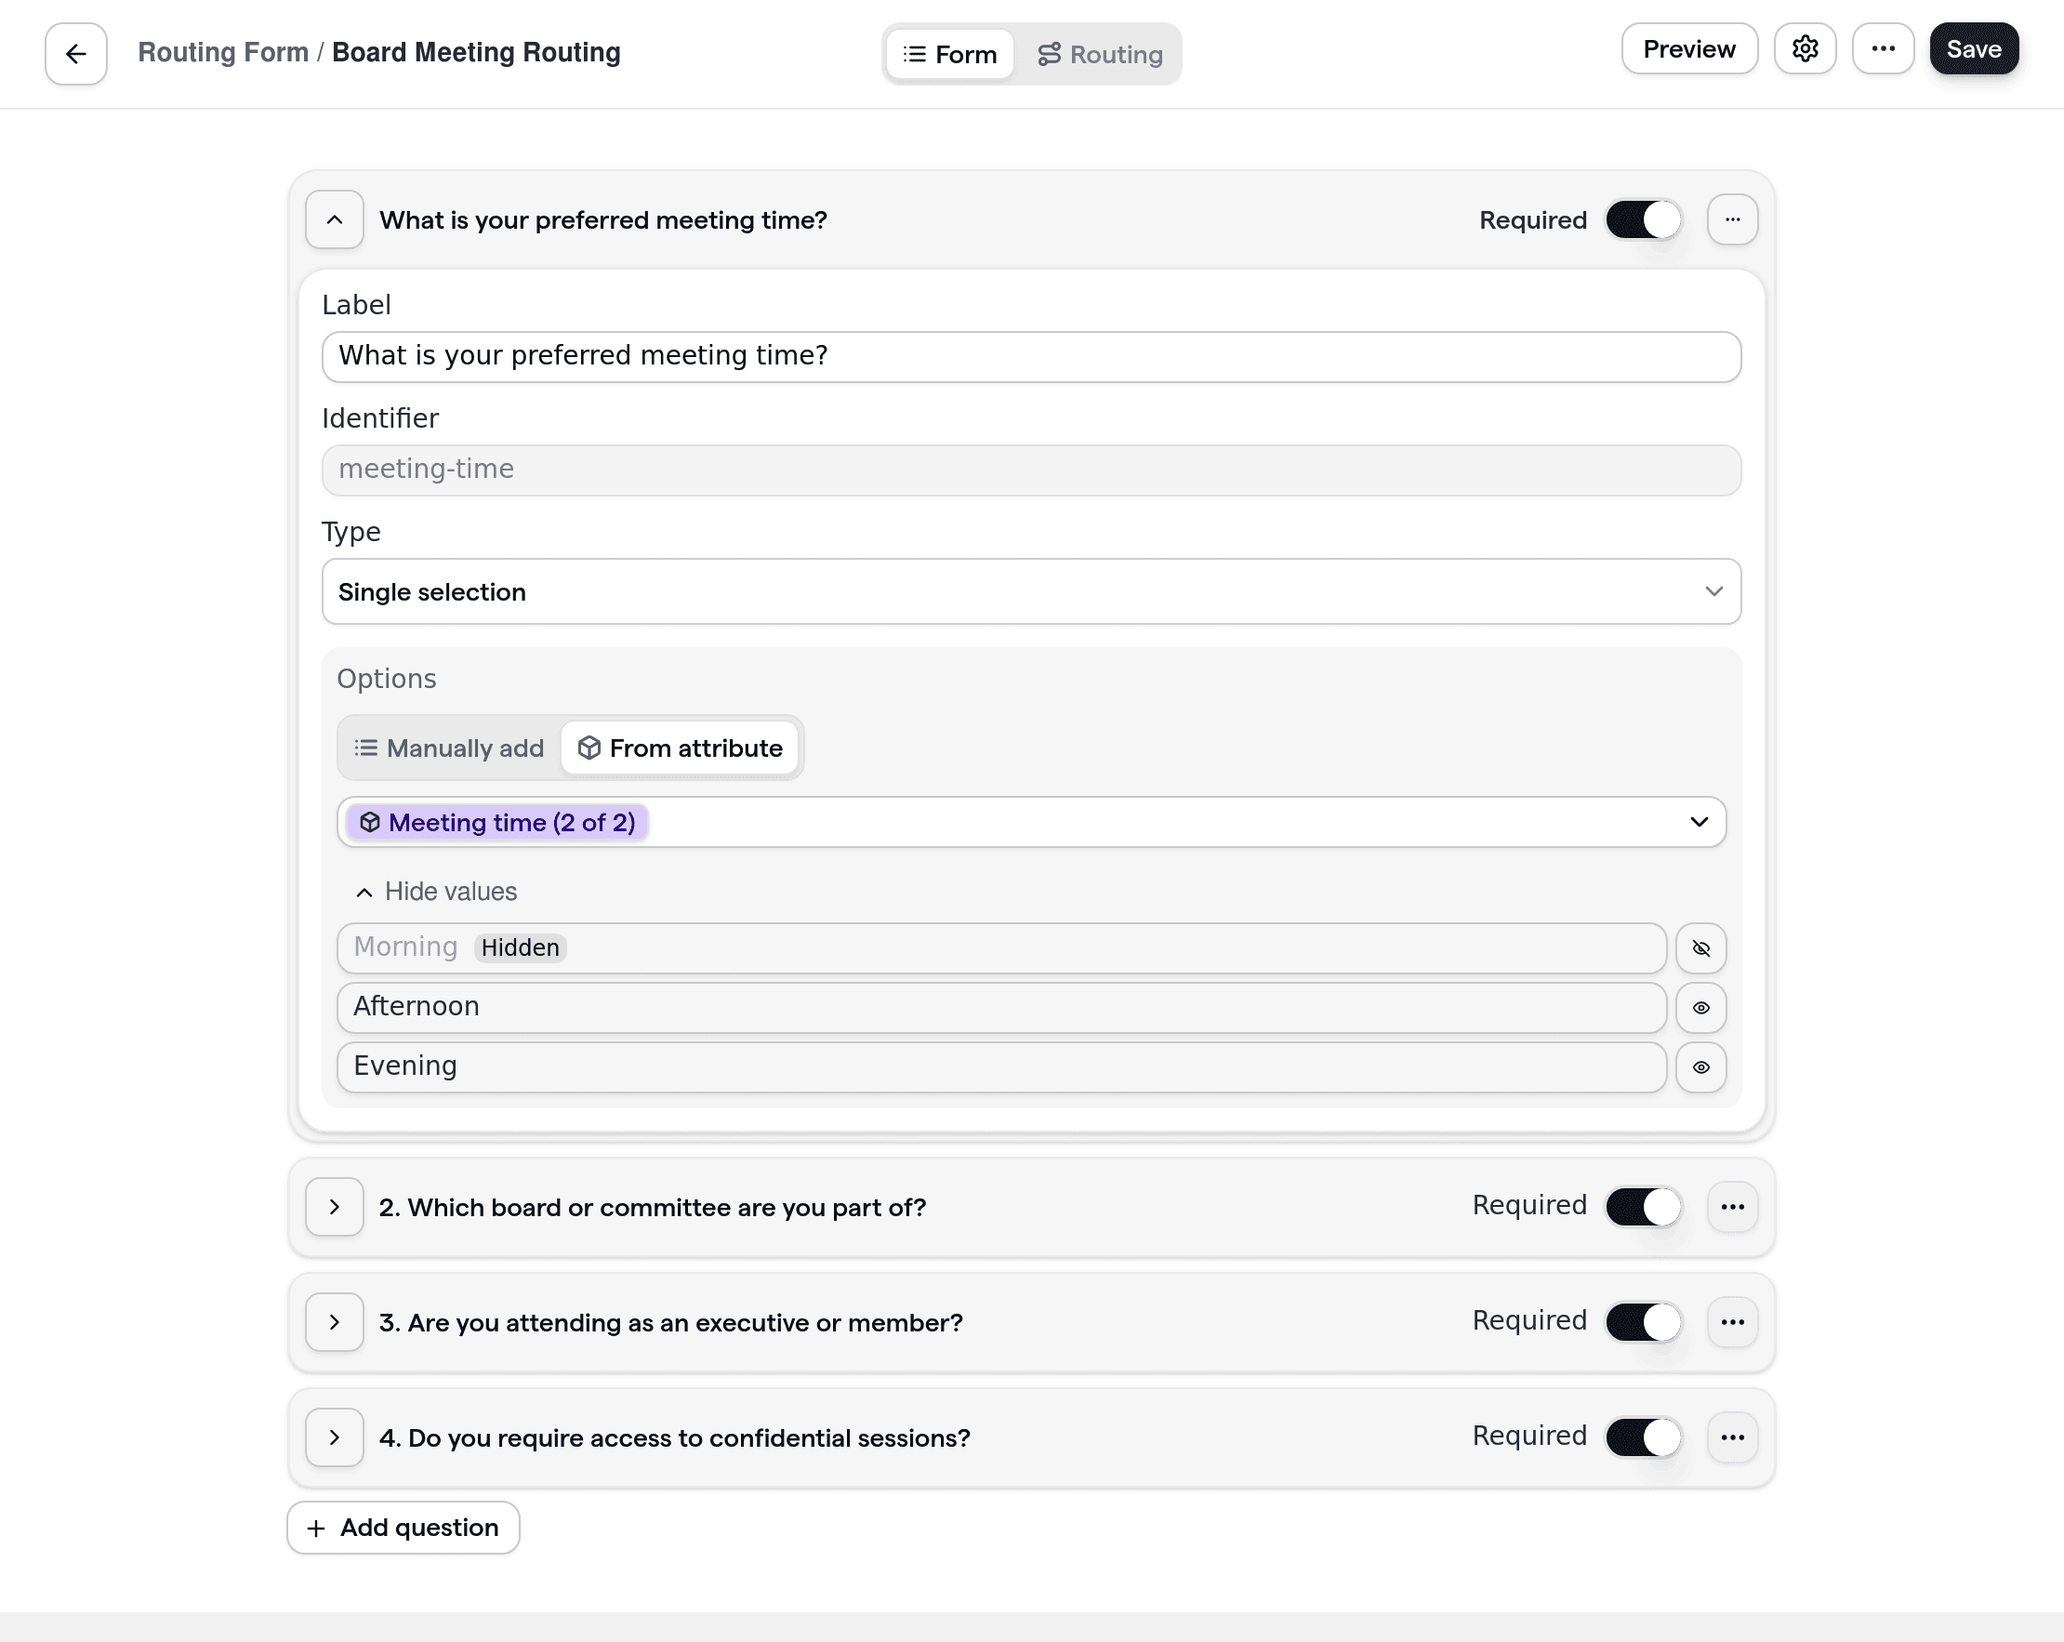This screenshot has height=1642, width=2064.
Task: Select the From attribute options mode
Action: 681,748
